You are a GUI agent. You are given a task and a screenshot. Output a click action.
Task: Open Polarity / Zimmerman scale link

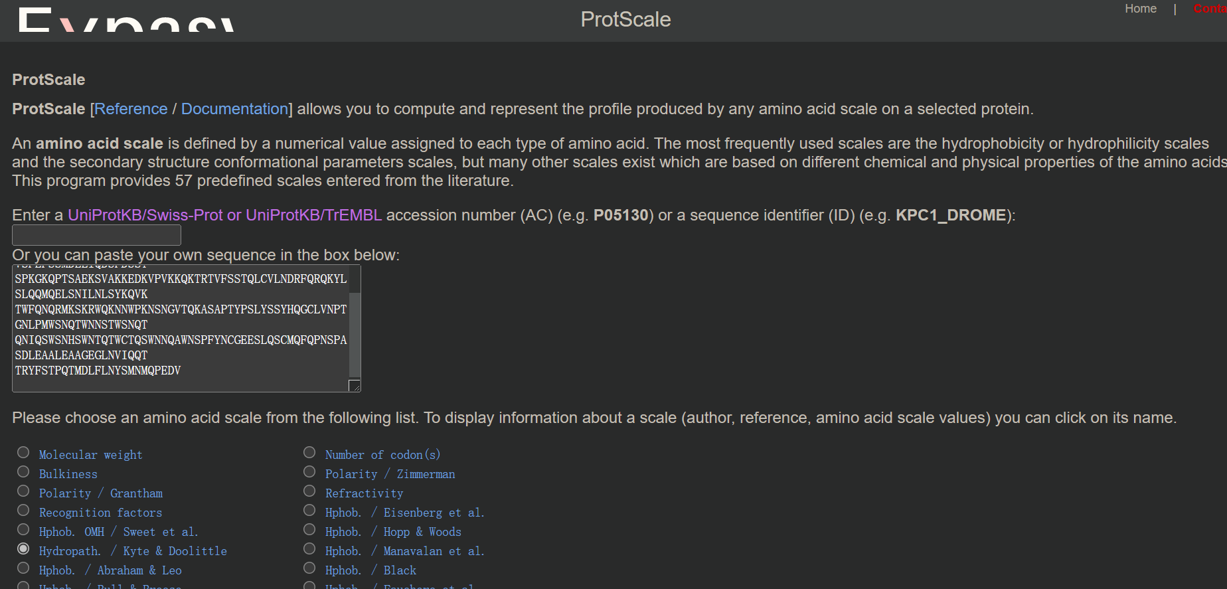point(390,474)
